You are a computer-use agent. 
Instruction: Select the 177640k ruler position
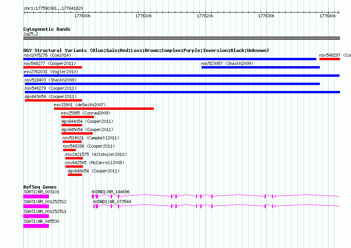point(327,16)
